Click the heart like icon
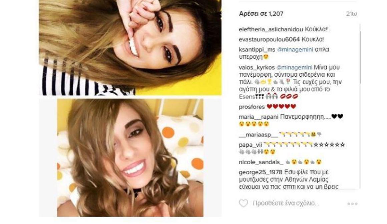The image size is (387, 224). [243, 203]
